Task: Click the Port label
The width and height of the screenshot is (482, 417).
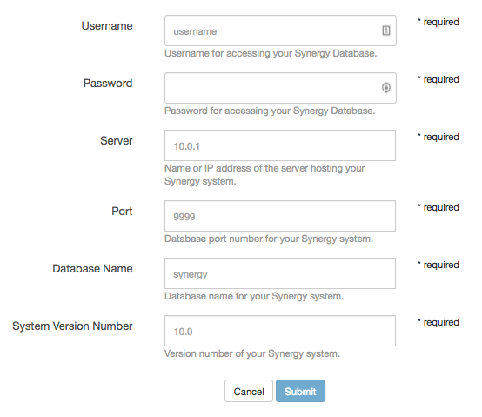Action: (x=122, y=212)
